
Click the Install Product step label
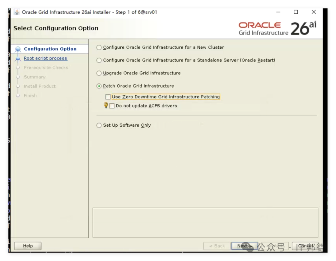click(40, 86)
